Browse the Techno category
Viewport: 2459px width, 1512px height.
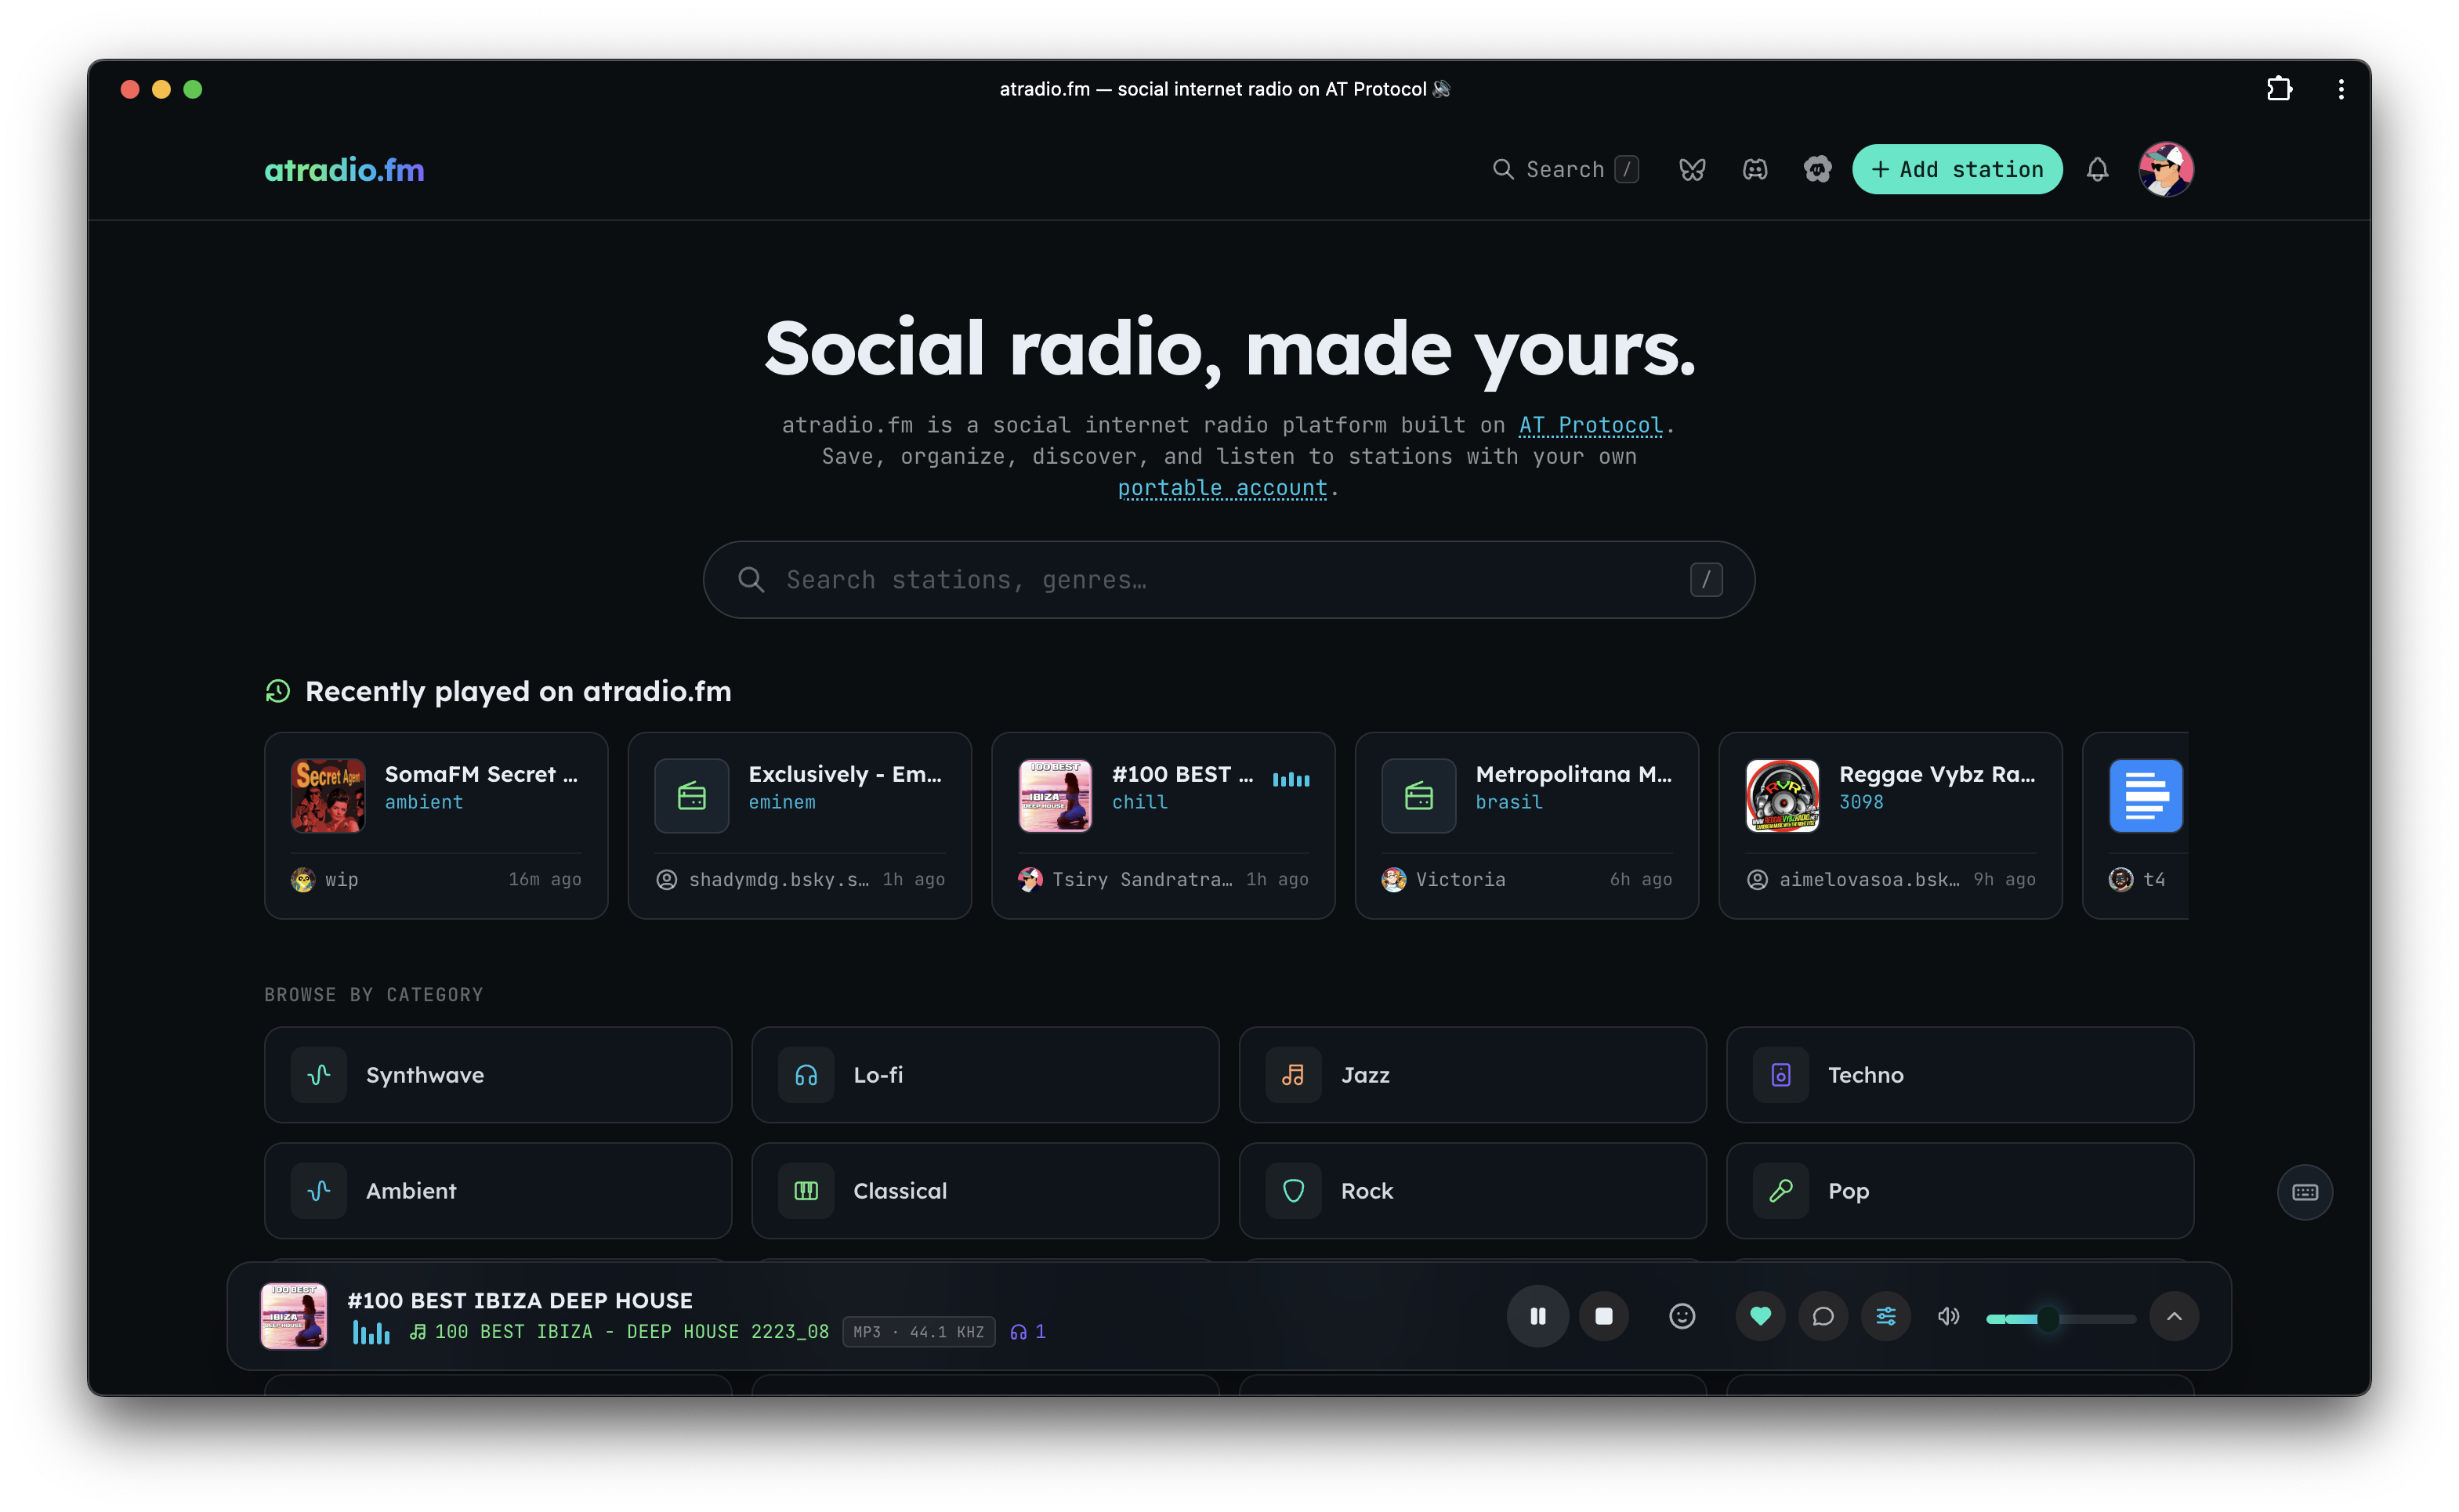click(x=1960, y=1075)
